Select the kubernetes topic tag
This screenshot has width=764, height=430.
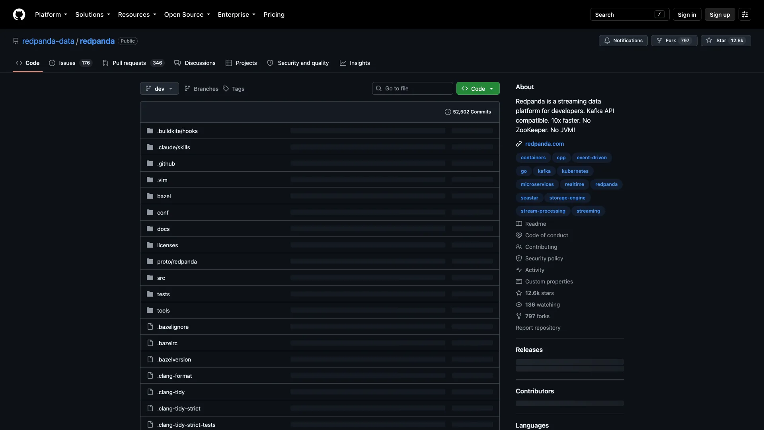[575, 171]
